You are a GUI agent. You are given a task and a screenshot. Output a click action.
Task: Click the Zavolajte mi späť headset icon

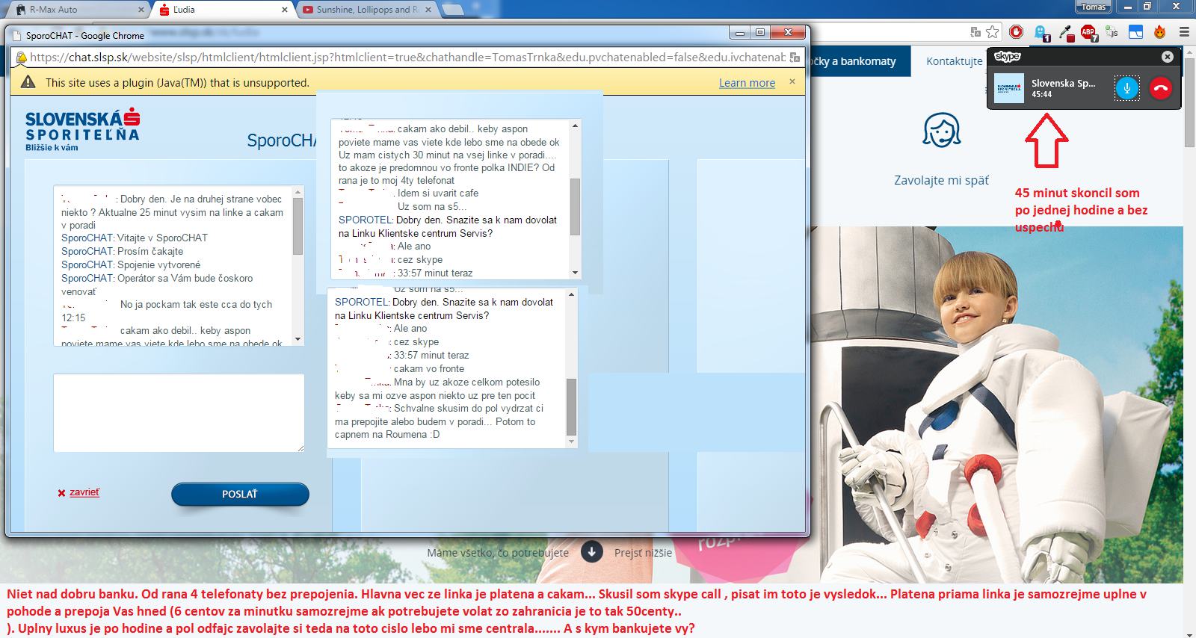coord(941,131)
